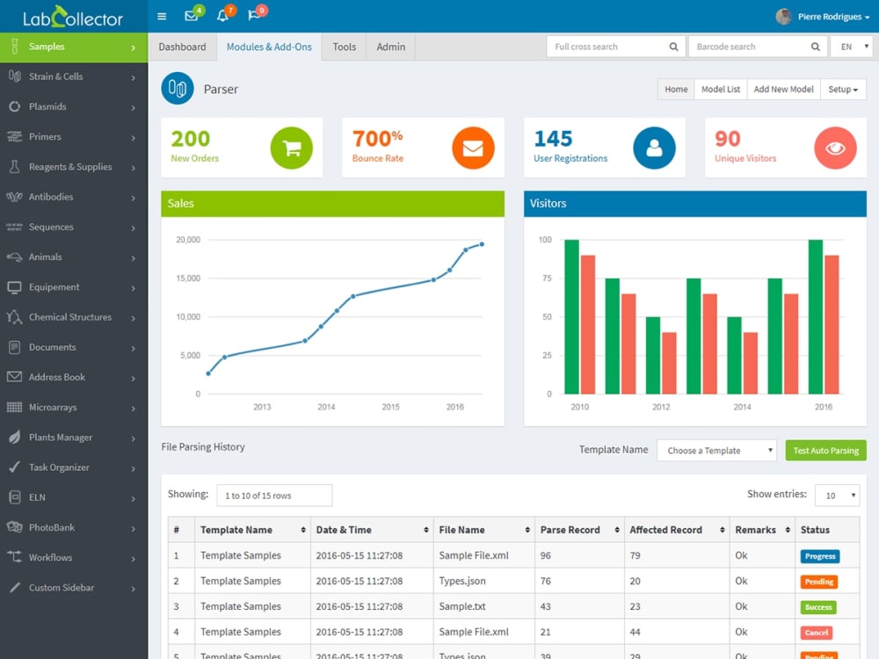Click the Home button
Viewport: 879px width, 659px height.
(x=676, y=89)
